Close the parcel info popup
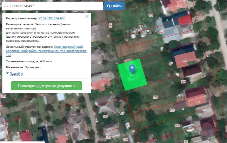Image resolution: width=227 pixels, height=143 pixels. pos(87,16)
